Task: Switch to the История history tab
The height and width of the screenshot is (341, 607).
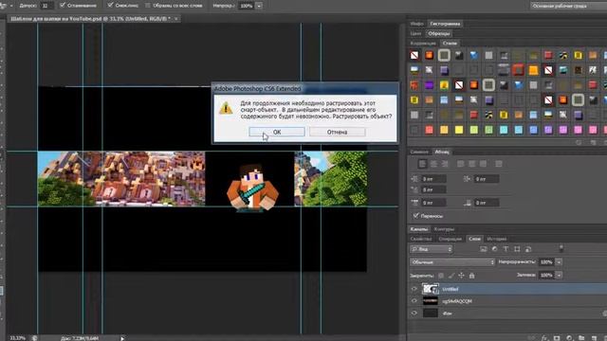Action: [x=497, y=239]
